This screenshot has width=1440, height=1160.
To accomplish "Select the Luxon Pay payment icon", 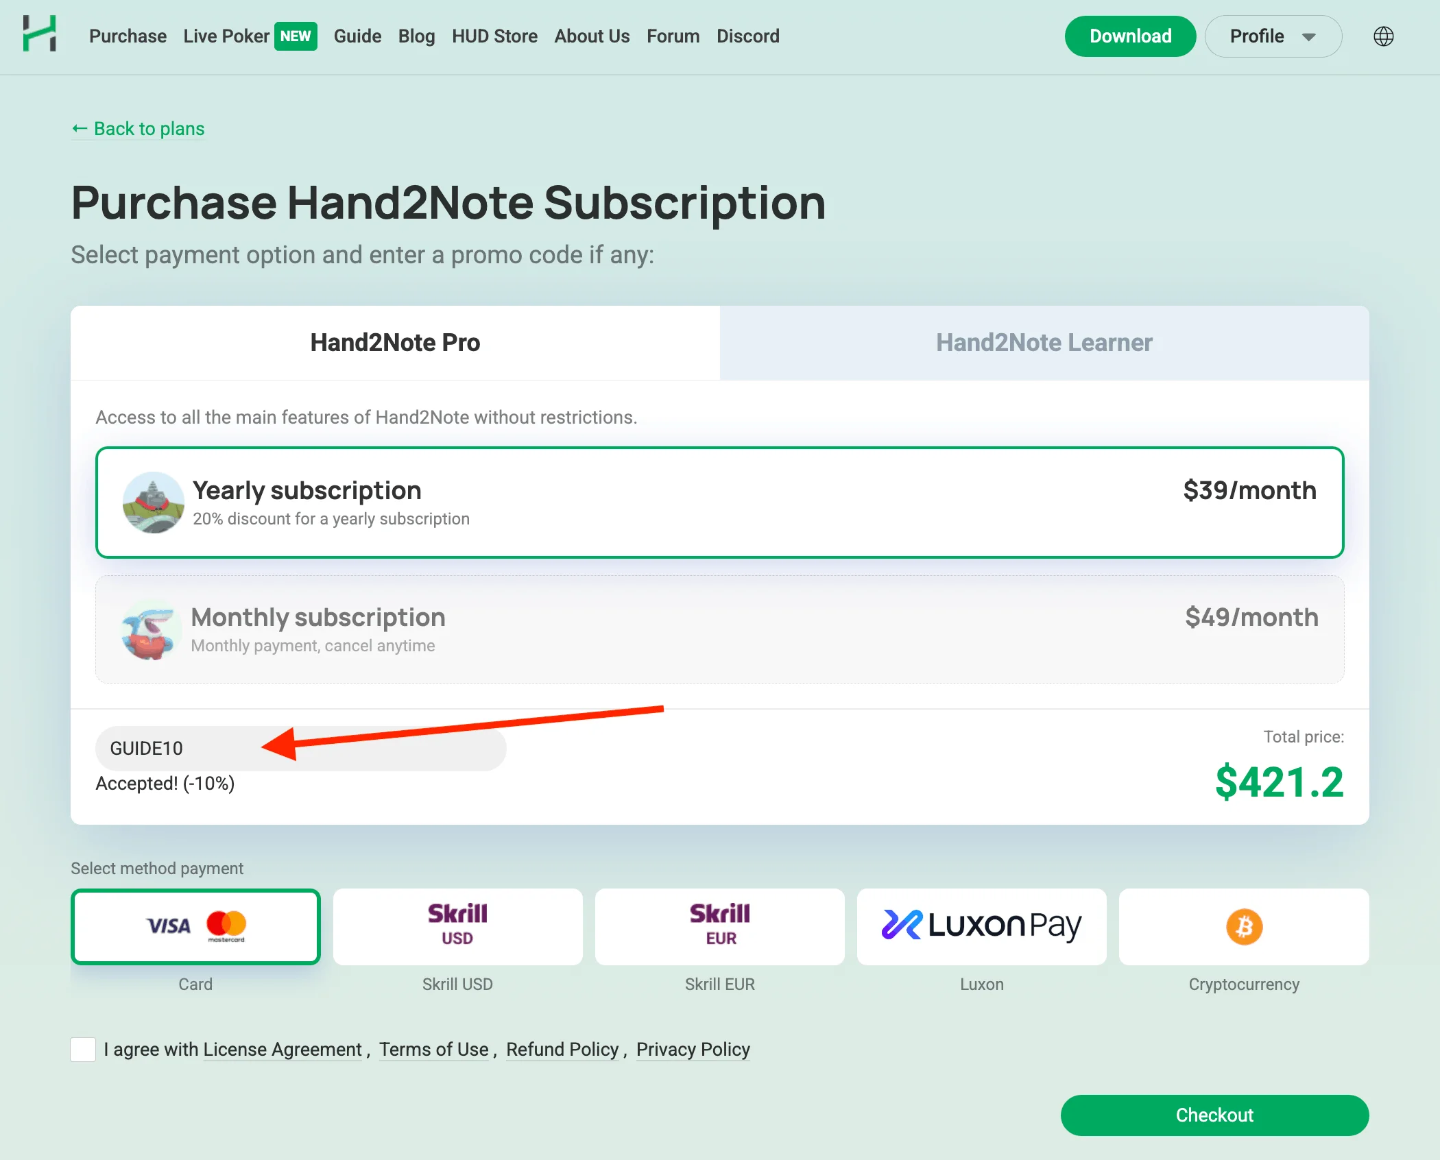I will [x=981, y=927].
